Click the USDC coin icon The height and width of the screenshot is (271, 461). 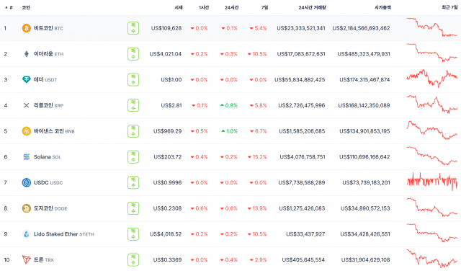[26, 182]
